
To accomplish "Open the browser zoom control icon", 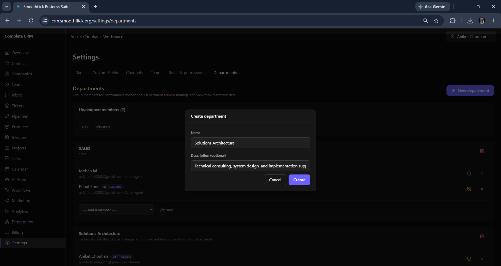I will click(426, 21).
